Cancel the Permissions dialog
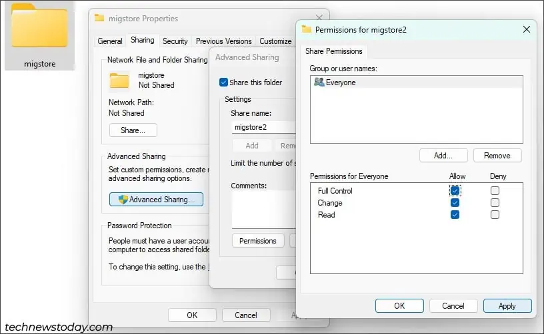 point(453,305)
